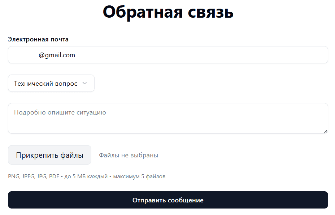Open the topic selector chevron arrow

tap(85, 83)
